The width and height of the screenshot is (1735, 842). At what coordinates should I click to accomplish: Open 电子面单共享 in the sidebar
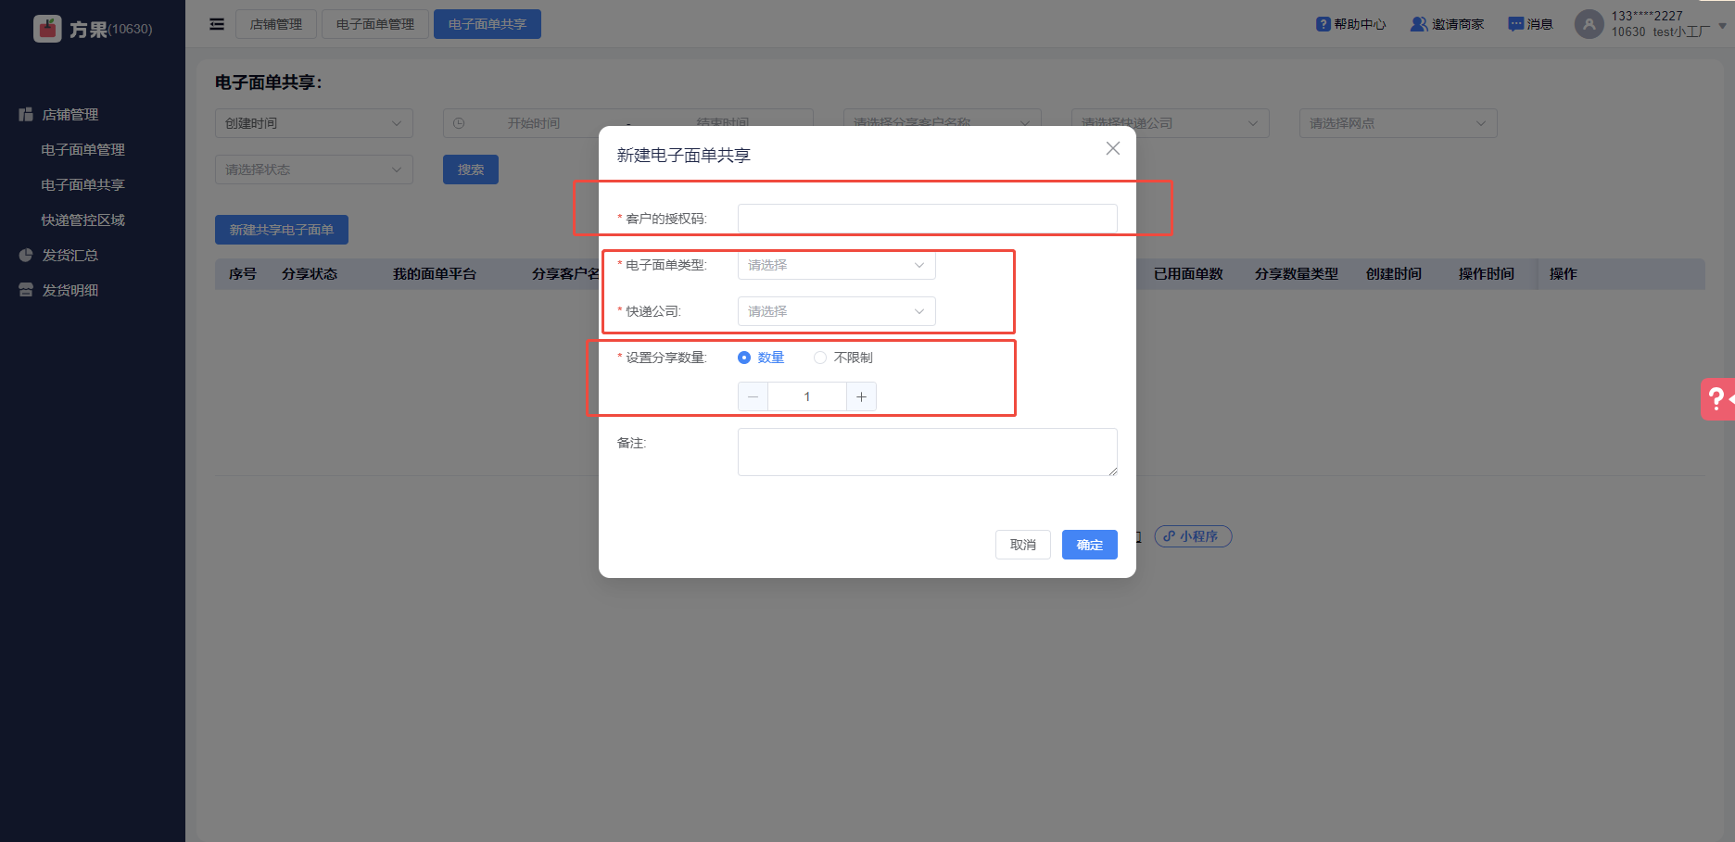(83, 185)
